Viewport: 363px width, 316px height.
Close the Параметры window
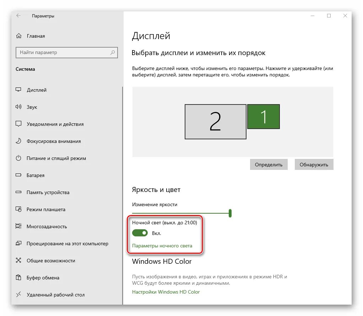345,16
